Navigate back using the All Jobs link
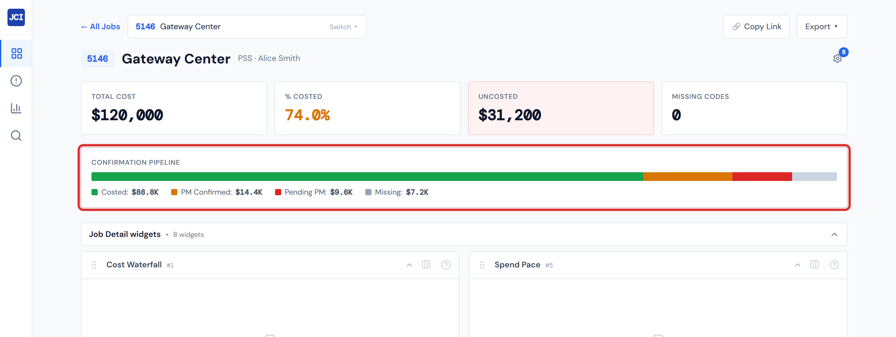Image resolution: width=896 pixels, height=337 pixels. [100, 26]
